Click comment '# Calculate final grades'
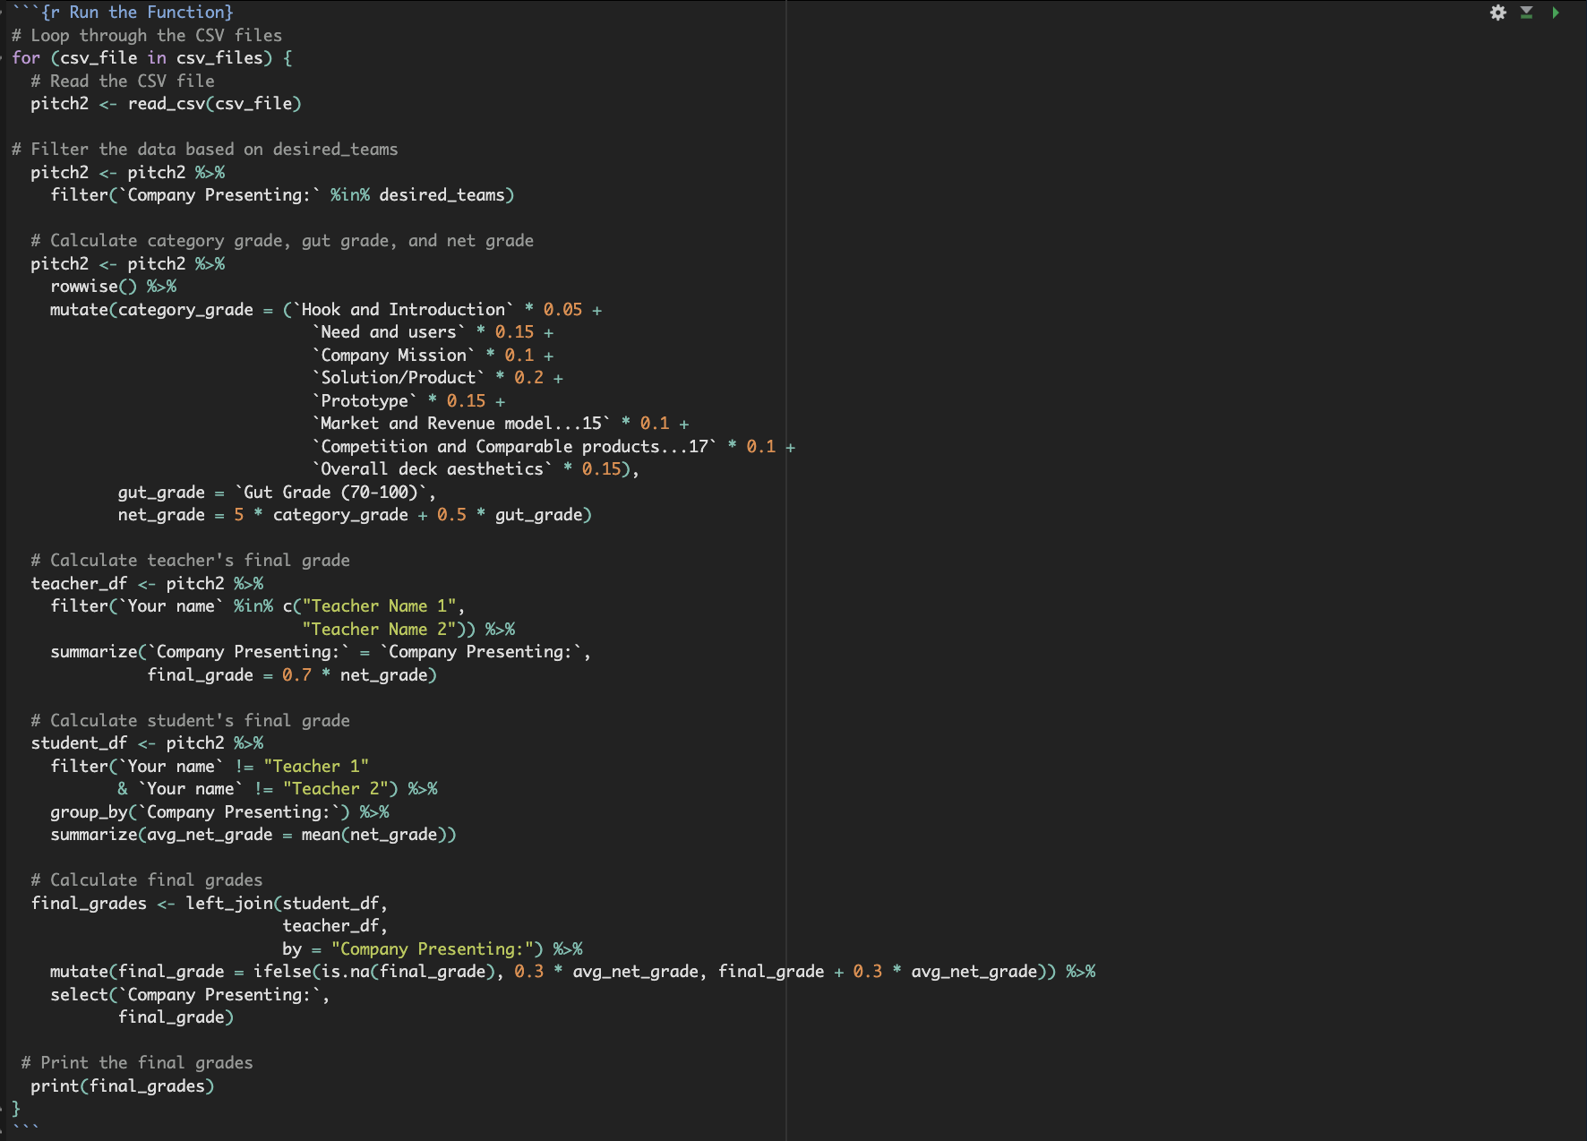Image resolution: width=1587 pixels, height=1141 pixels. [147, 879]
